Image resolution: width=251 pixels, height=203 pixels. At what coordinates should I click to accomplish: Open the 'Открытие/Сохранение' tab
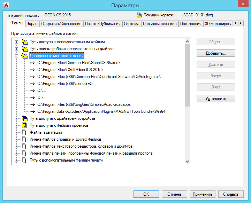coord(61,24)
